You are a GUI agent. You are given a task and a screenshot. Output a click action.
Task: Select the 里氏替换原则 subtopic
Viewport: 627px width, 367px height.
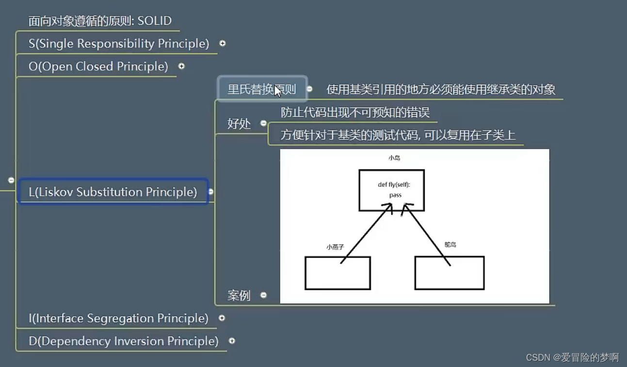click(262, 89)
